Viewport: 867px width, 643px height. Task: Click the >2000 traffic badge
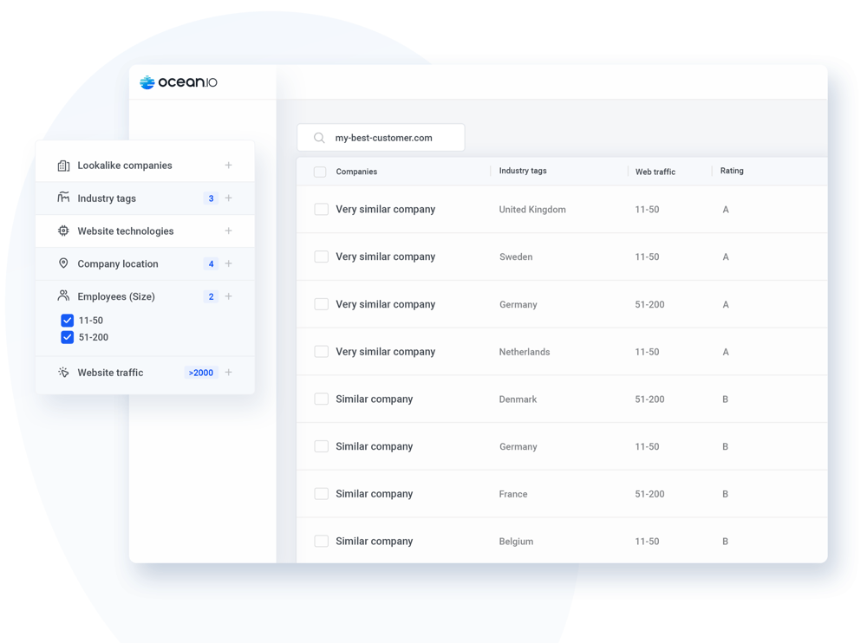[x=201, y=373]
